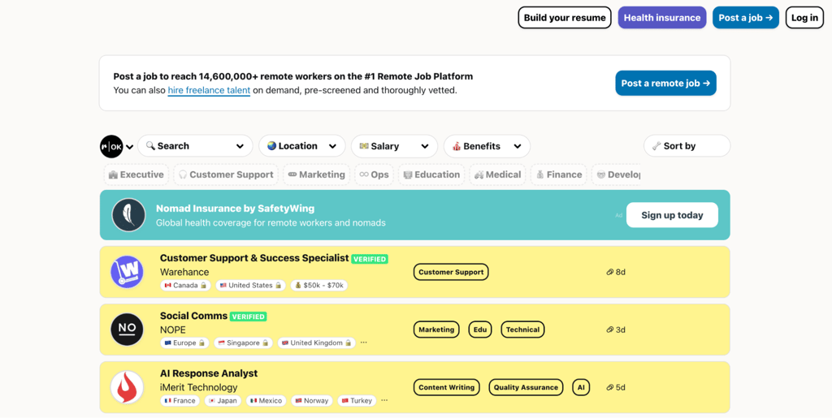Click the Warehance company name
Screen dimensions: 832x418
click(x=184, y=272)
